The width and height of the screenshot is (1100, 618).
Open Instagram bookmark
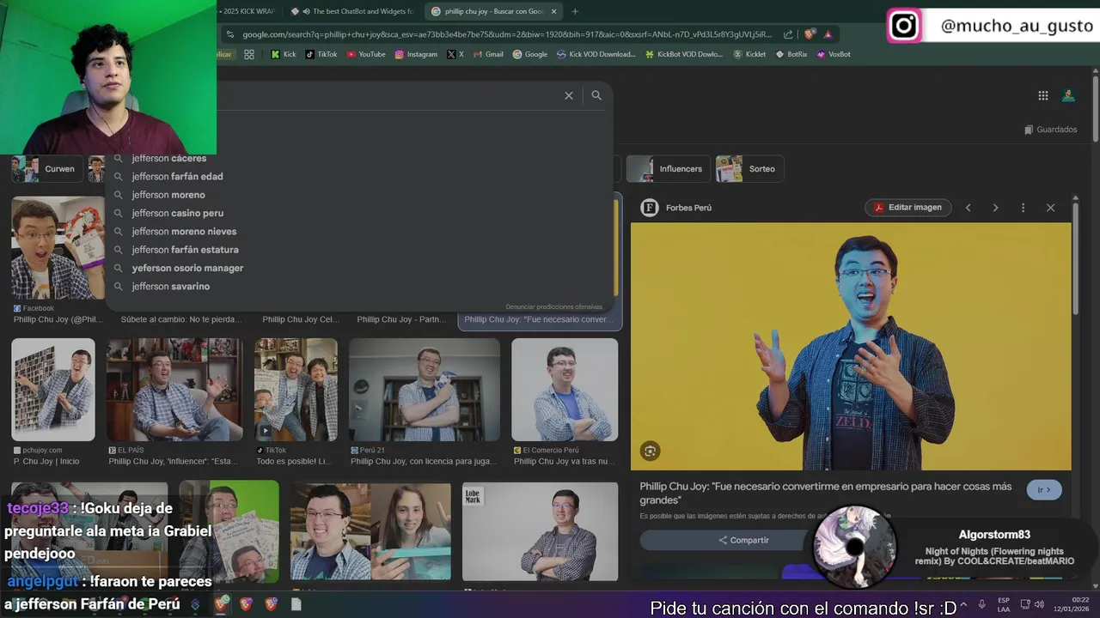coord(416,54)
